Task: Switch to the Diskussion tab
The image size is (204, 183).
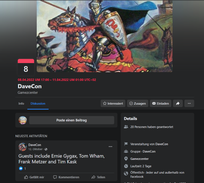Action: click(x=38, y=103)
